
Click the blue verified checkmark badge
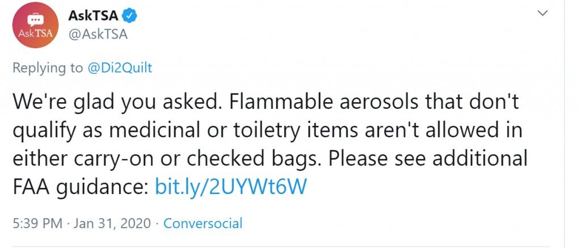pos(130,15)
